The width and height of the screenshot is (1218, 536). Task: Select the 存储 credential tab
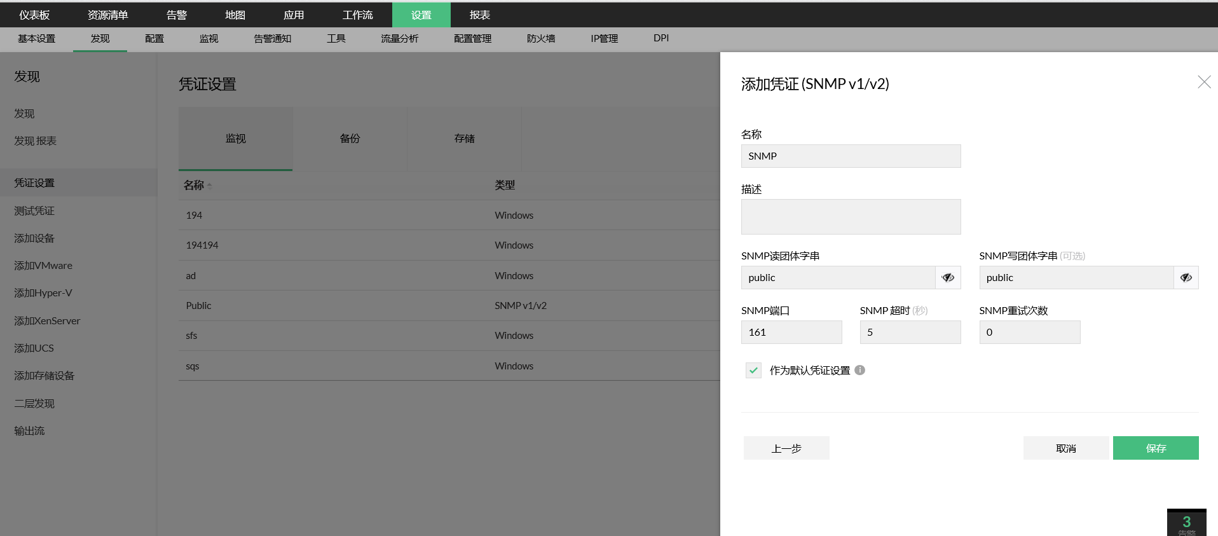click(x=464, y=139)
